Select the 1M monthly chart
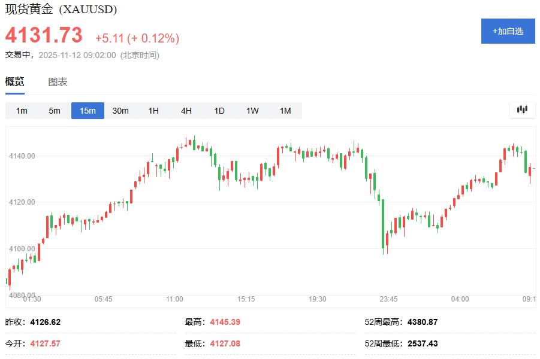The image size is (540, 359). click(x=285, y=111)
